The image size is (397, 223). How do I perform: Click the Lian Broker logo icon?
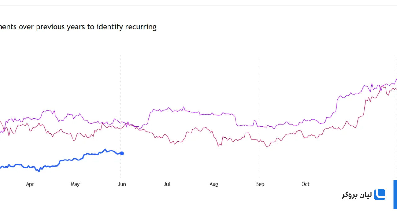(380, 195)
